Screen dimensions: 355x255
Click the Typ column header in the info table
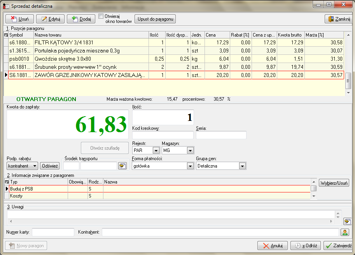(39, 182)
